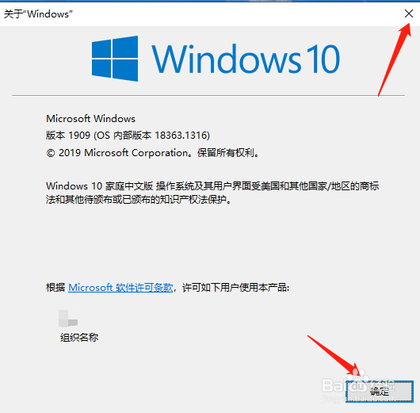Click the horizontal separator line under logo
Image resolution: width=420 pixels, height=413 pixels.
coord(208,95)
